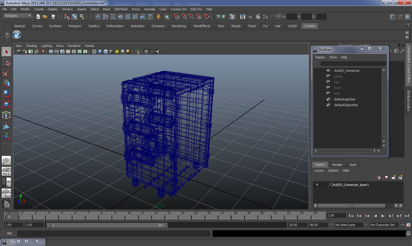Open the Outliner Show menu
Screen dimensions: 412x246
click(x=333, y=57)
